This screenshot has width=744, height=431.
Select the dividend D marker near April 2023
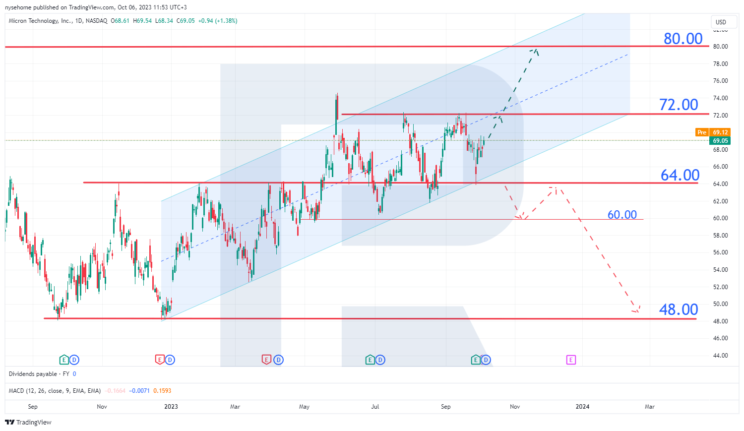point(278,360)
